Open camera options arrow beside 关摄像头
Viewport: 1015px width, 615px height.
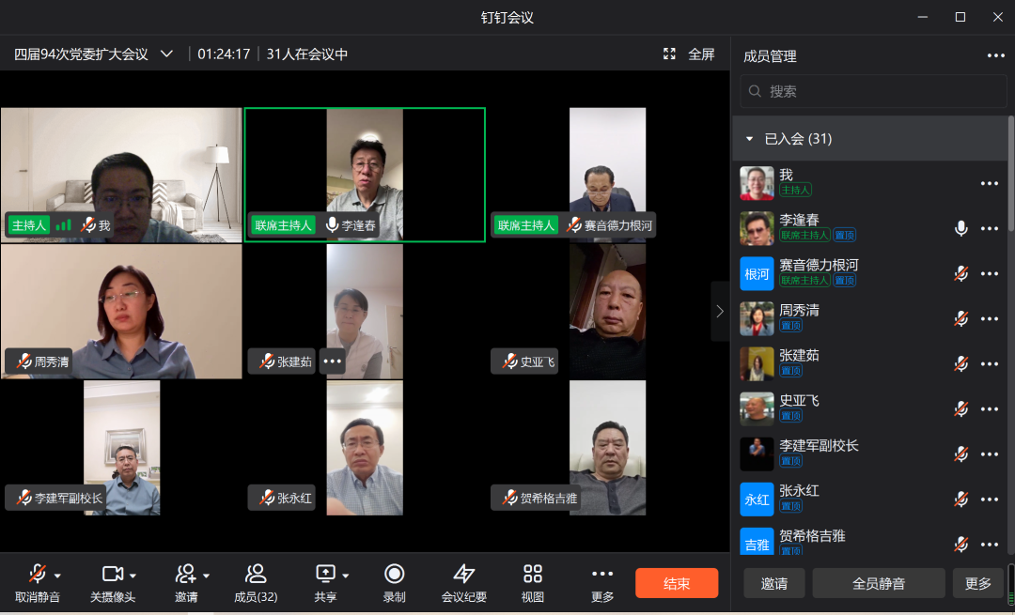133,576
